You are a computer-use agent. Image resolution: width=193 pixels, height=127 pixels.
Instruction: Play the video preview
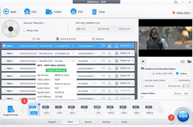point(143,61)
